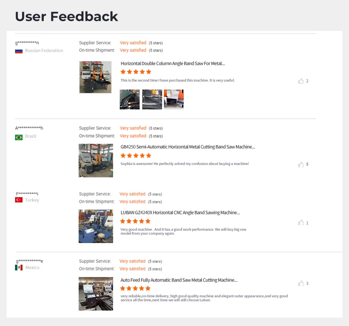Click the first product thumbnail image
The width and height of the screenshot is (349, 326).
pyautogui.click(x=95, y=77)
